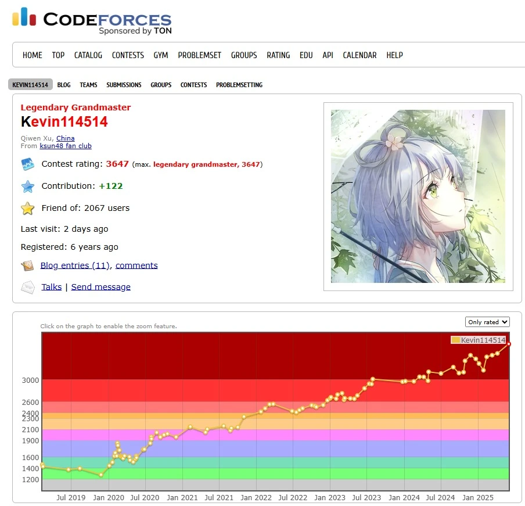The image size is (525, 506).
Task: Switch to the BLOG profile tab
Action: [64, 85]
